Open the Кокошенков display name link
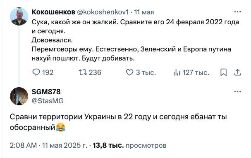Image resolution: width=251 pixels, height=158 pixels. point(53,12)
